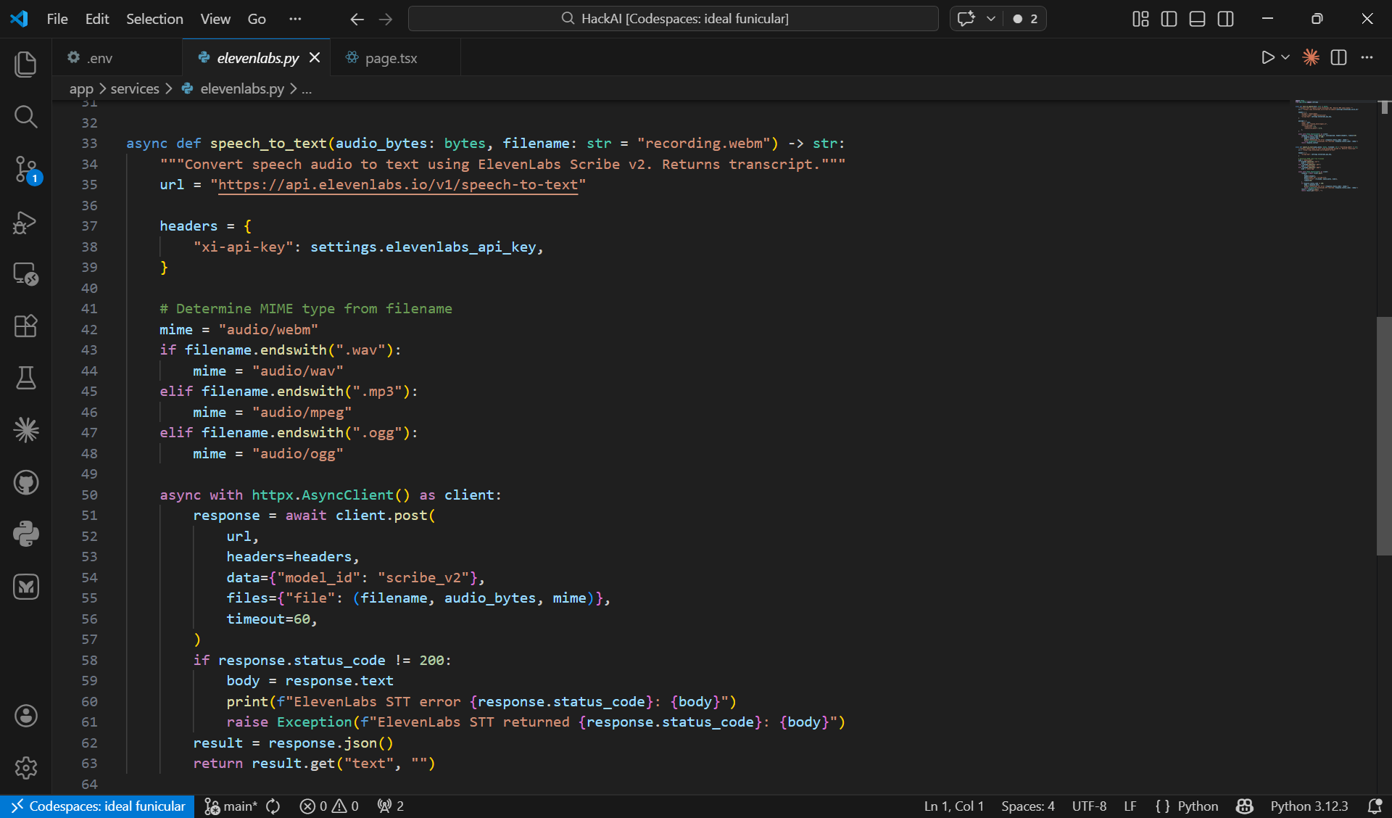
Task: Switch to the page.tsx tab
Action: click(x=391, y=58)
